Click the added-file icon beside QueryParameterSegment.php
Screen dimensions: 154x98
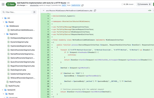[x=8, y=62]
